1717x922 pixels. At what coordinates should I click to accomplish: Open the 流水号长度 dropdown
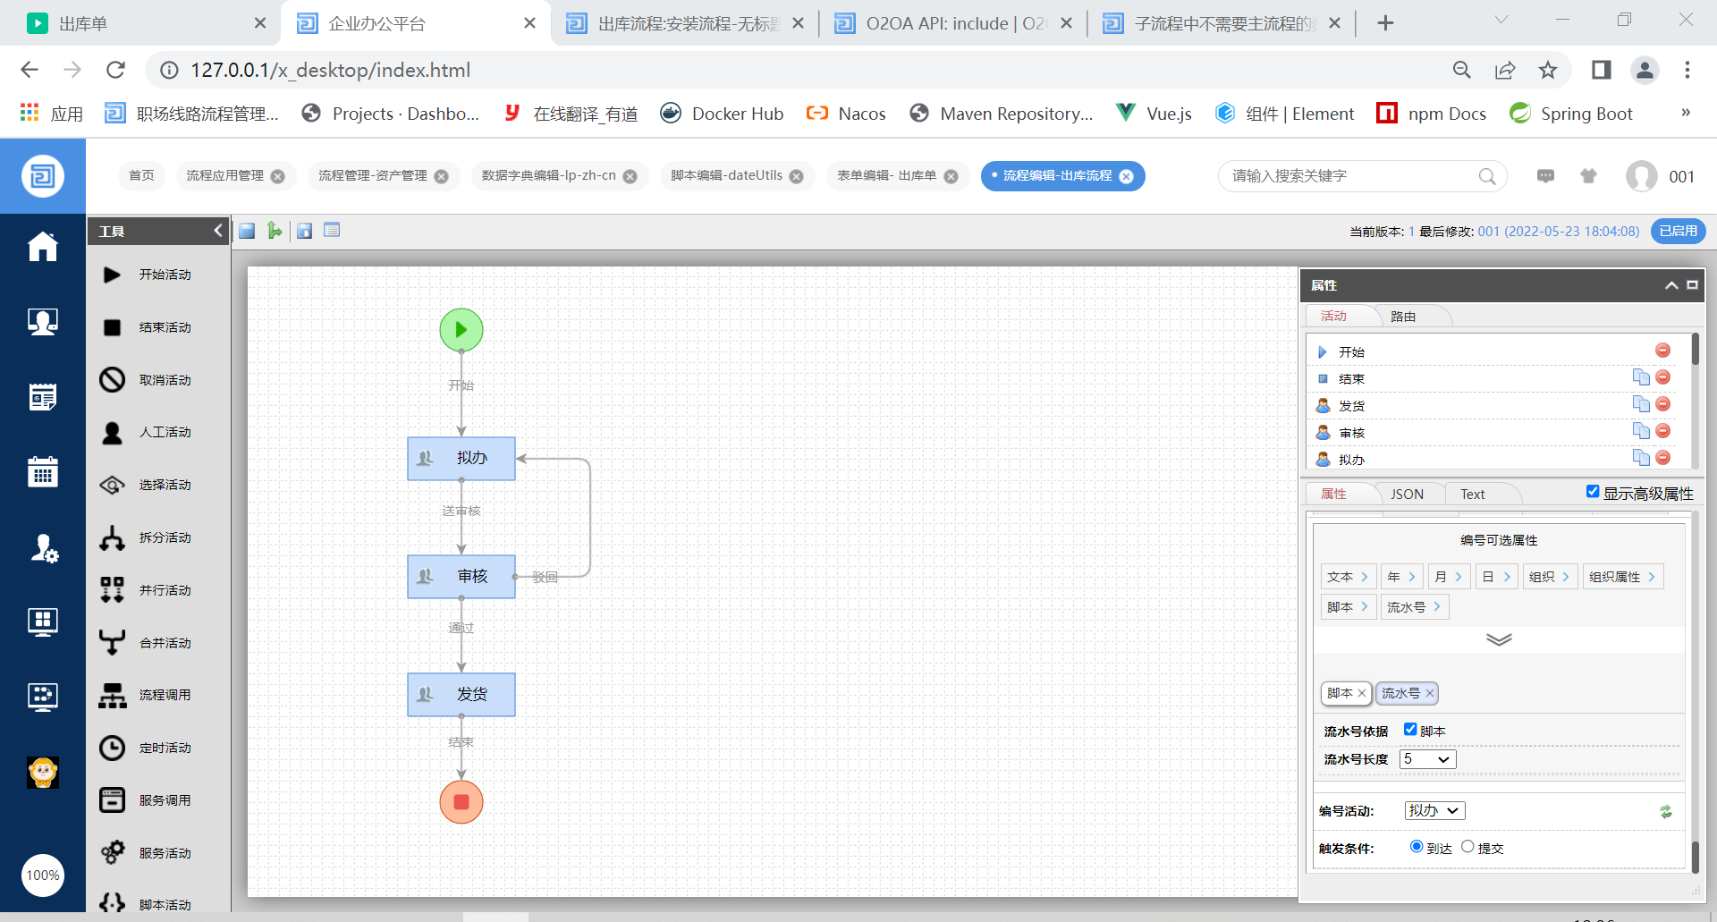(1428, 759)
